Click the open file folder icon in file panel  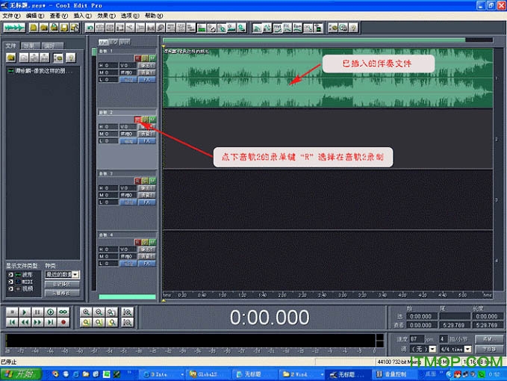tap(10, 57)
